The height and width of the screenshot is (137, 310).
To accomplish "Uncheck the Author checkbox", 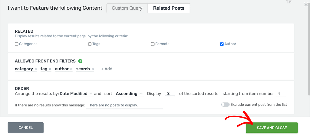I will 222,44.
